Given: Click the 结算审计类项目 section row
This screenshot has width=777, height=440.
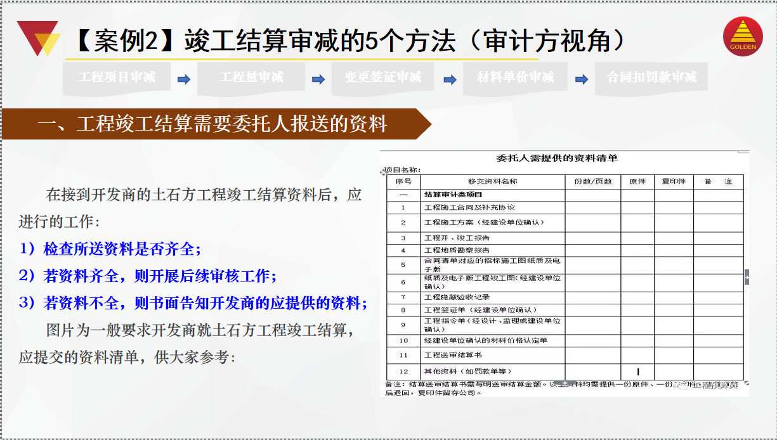Looking at the screenshot, I should pyautogui.click(x=565, y=195).
